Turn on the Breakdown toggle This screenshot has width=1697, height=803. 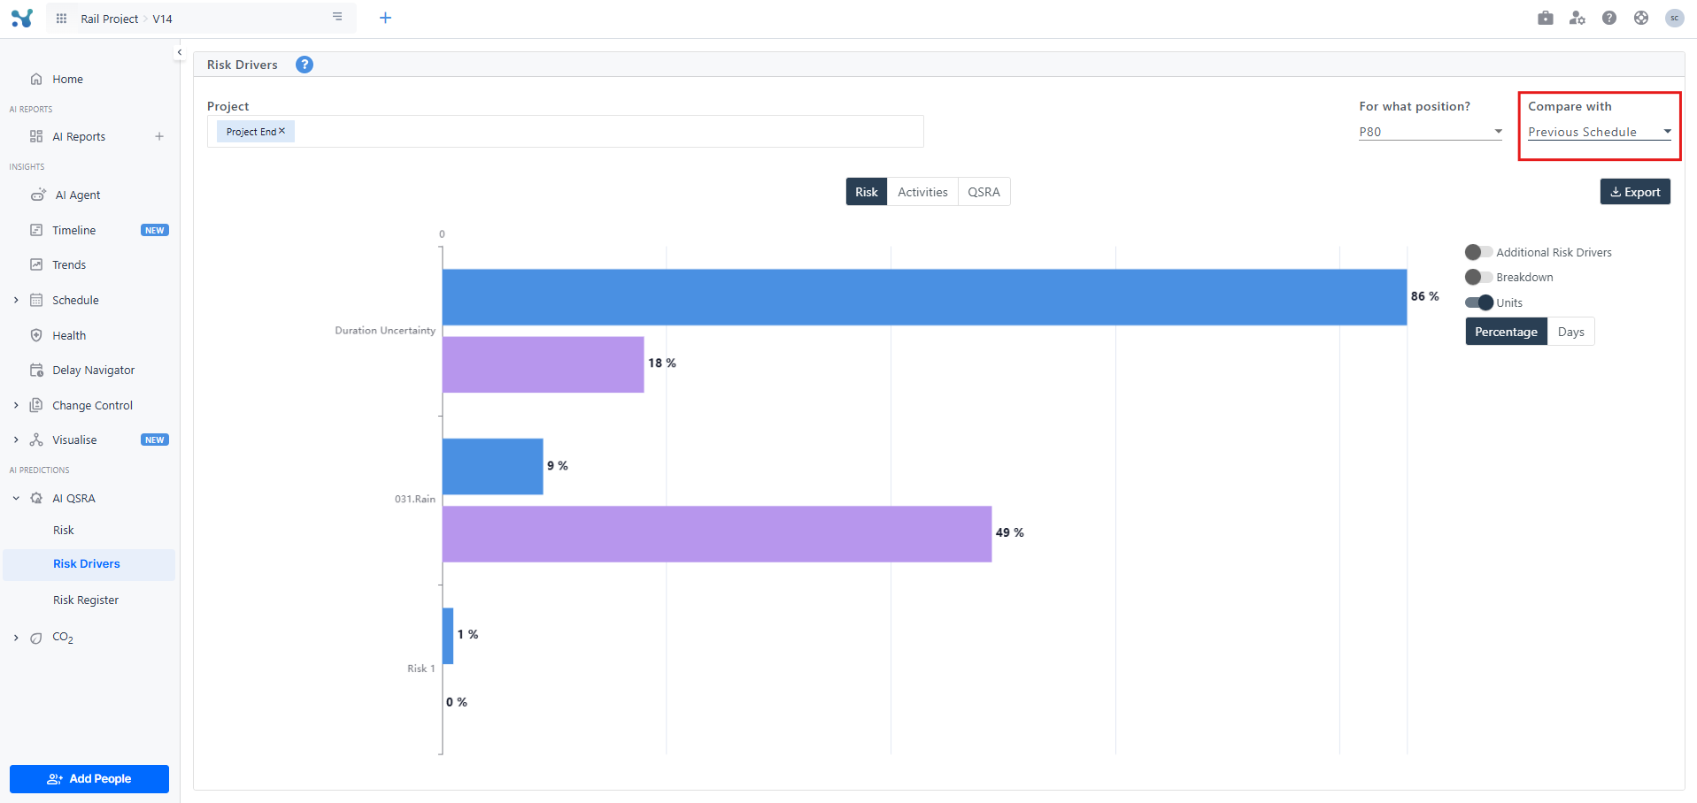coord(1478,277)
